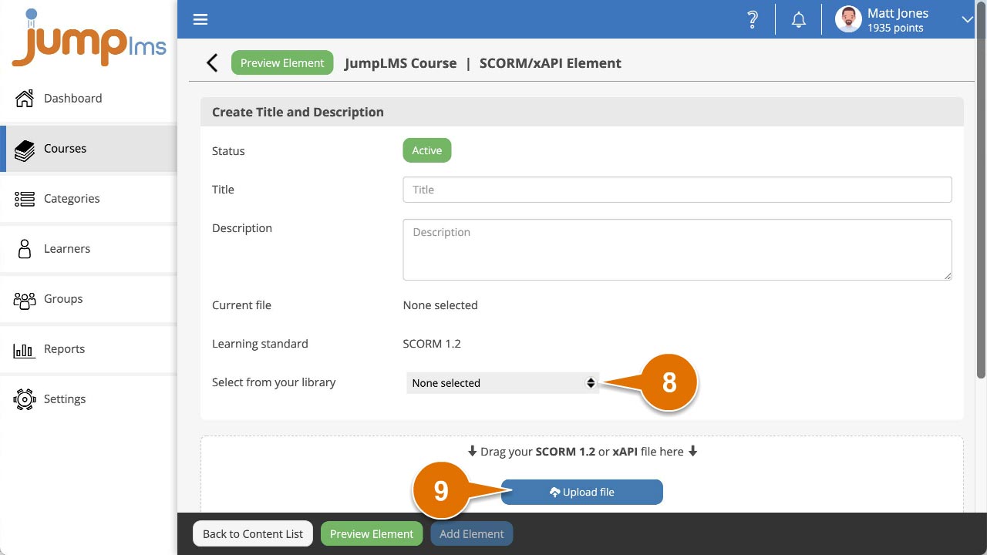Open Courses in sidebar
The height and width of the screenshot is (555, 987).
coord(89,149)
